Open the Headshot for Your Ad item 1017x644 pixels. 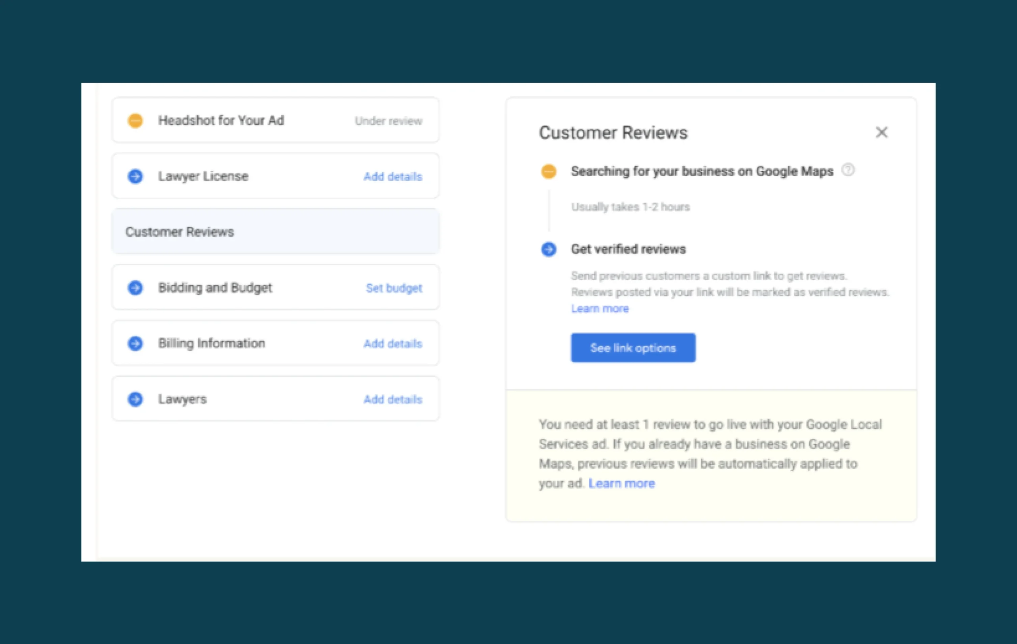pyautogui.click(x=275, y=121)
